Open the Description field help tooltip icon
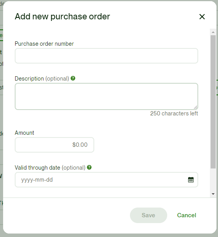Screen dimensions: 218x237 click(x=73, y=78)
